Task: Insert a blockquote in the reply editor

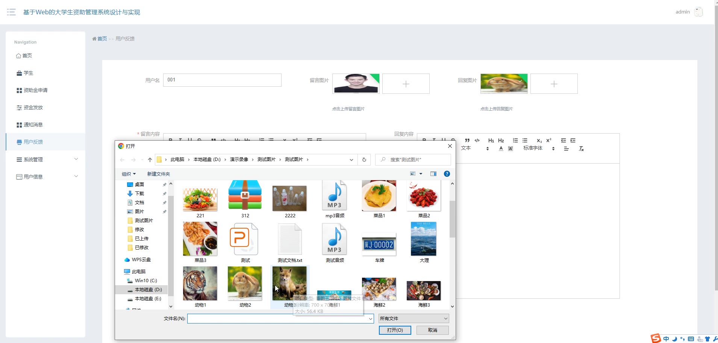Action: coord(467,140)
